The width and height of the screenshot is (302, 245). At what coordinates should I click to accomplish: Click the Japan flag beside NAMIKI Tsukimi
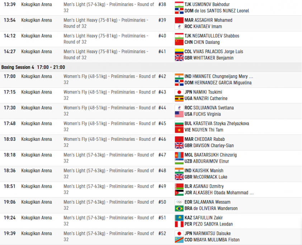(x=179, y=92)
